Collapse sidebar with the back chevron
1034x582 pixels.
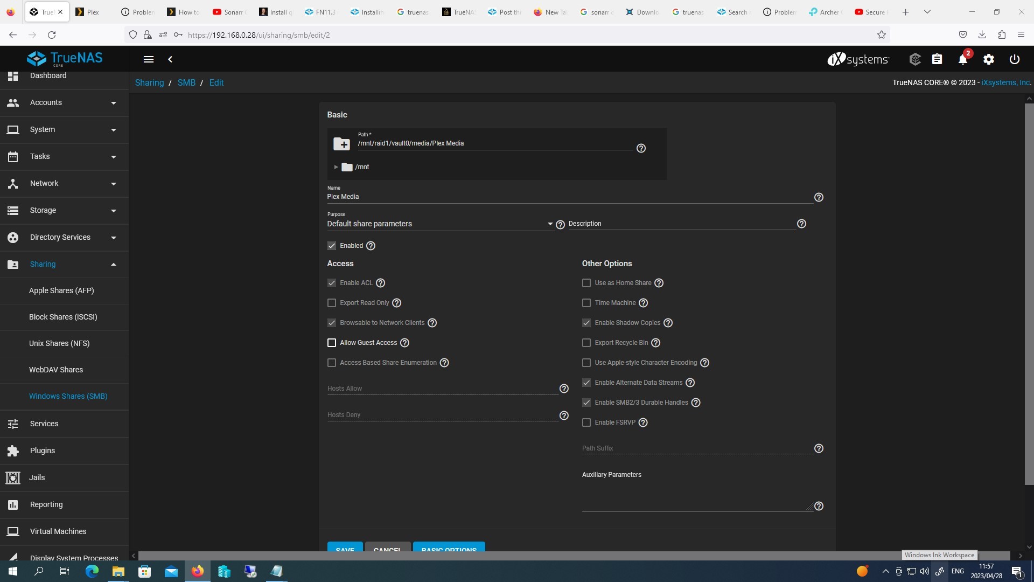[x=170, y=59]
